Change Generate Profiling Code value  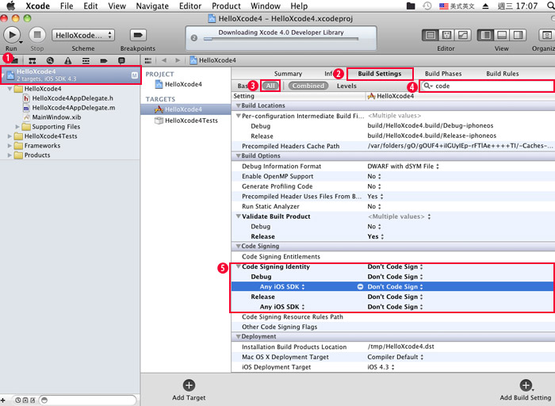pos(374,186)
